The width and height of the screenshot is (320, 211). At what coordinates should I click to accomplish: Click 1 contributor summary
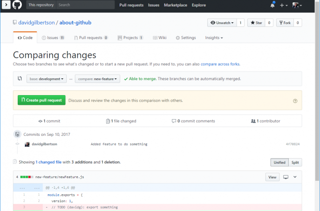[x=266, y=121]
